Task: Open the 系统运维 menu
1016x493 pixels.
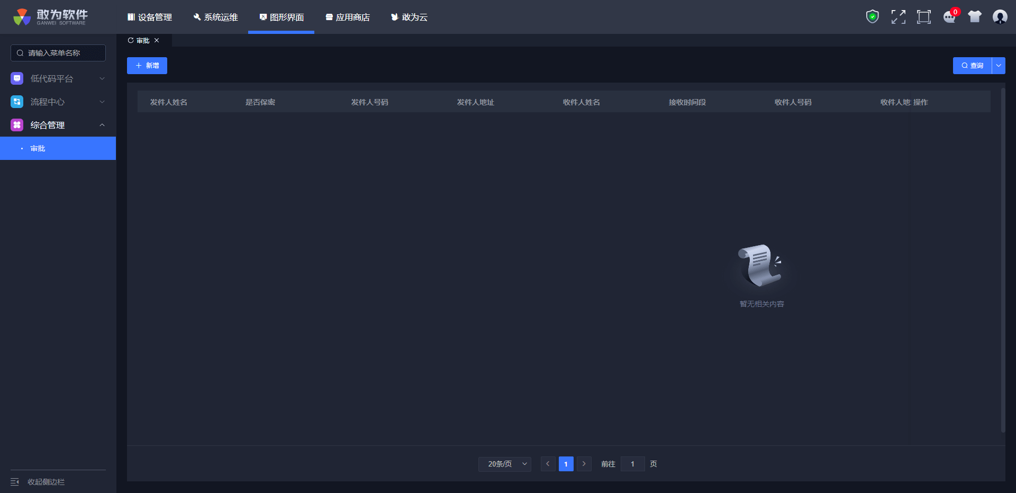Action: (216, 17)
